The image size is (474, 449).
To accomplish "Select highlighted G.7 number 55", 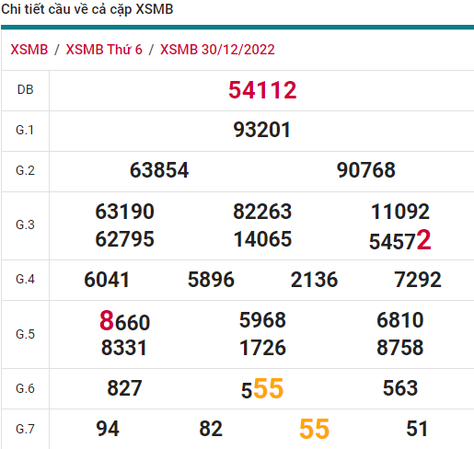I will click(314, 429).
